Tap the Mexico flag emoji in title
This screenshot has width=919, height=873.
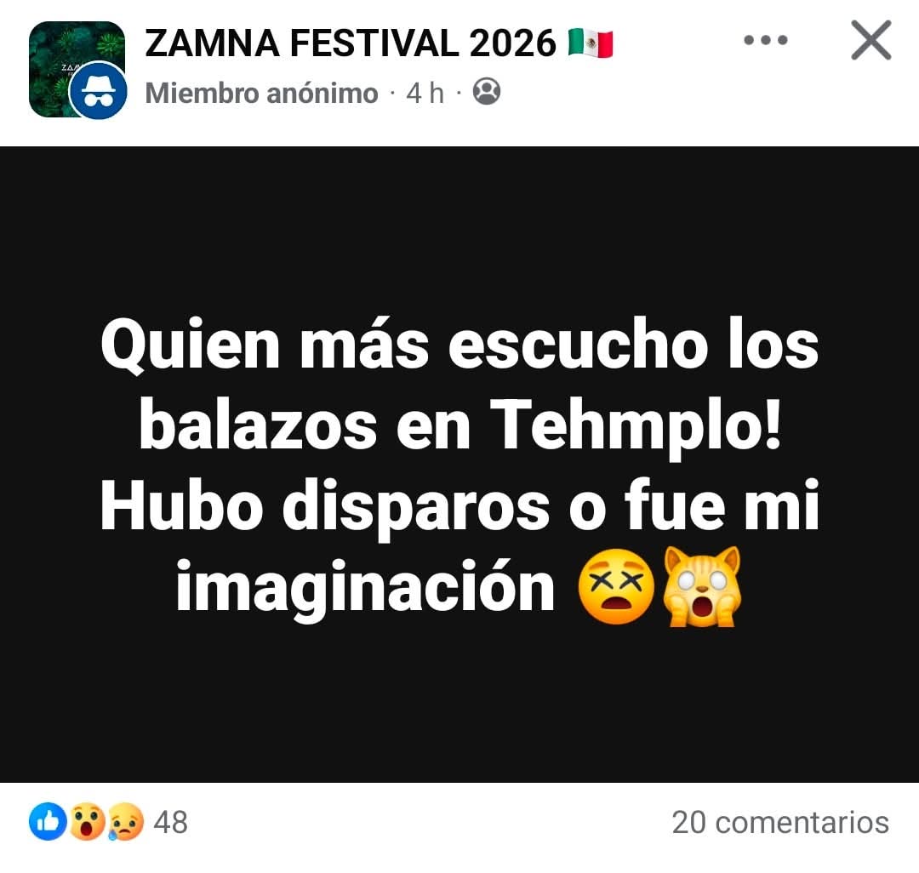click(x=591, y=43)
